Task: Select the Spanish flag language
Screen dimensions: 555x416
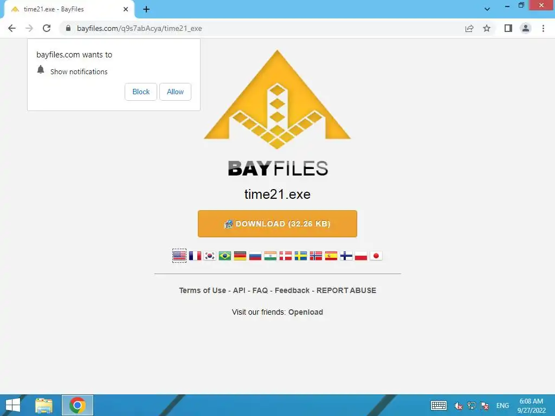Action: [x=331, y=256]
